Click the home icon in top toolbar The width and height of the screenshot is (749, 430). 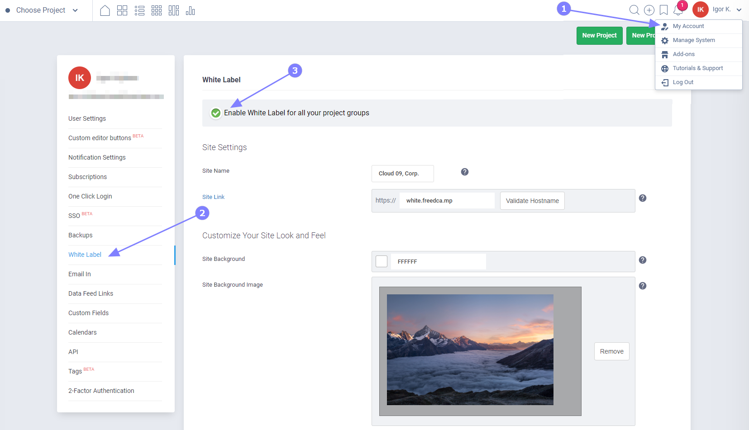pos(105,10)
